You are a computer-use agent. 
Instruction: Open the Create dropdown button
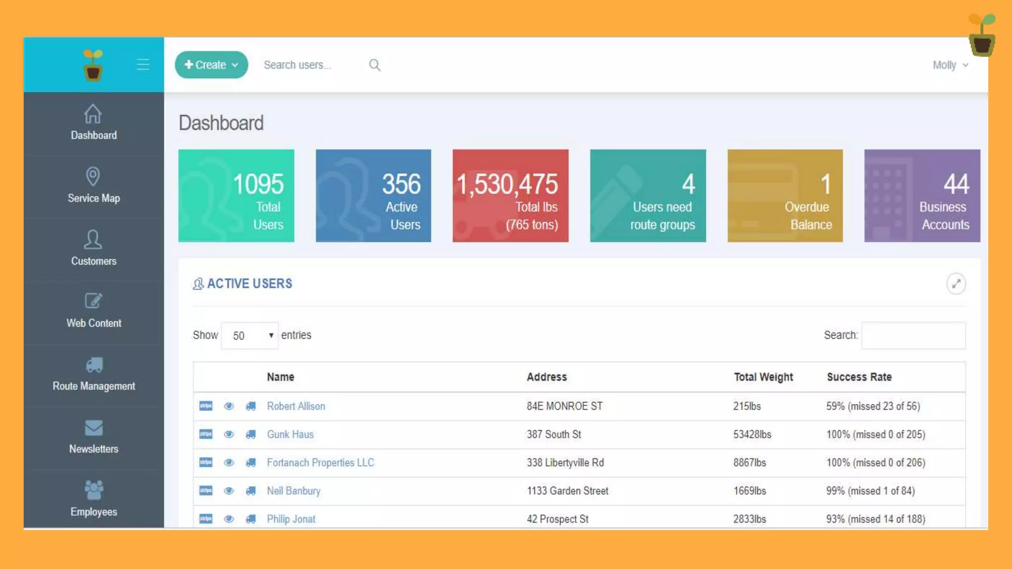tap(211, 65)
